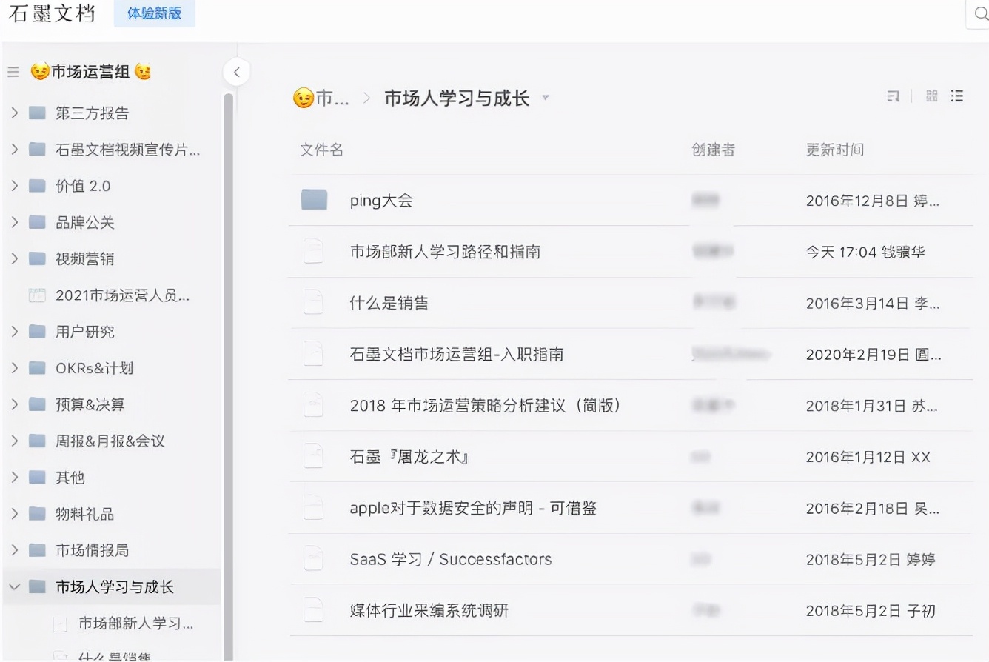This screenshot has width=989, height=662.
Task: Open 2018 年市场运营策略分析建议（简版） document
Action: click(486, 405)
